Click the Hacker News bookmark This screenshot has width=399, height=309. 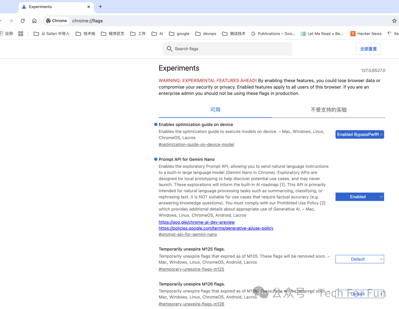369,33
